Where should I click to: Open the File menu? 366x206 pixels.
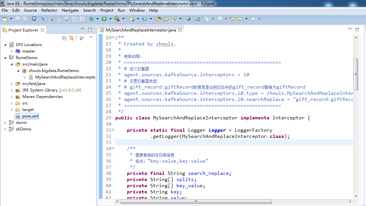(5, 10)
